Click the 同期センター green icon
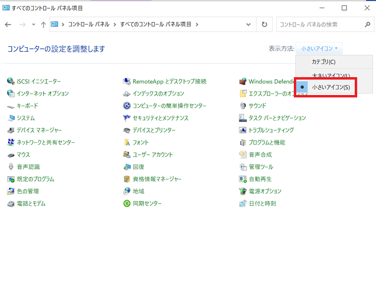Image resolution: width=376 pixels, height=285 pixels. point(127,204)
